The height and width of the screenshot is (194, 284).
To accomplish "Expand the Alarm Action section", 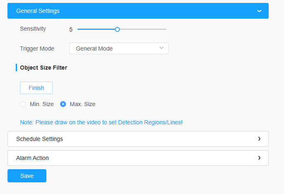I will click(x=138, y=158).
